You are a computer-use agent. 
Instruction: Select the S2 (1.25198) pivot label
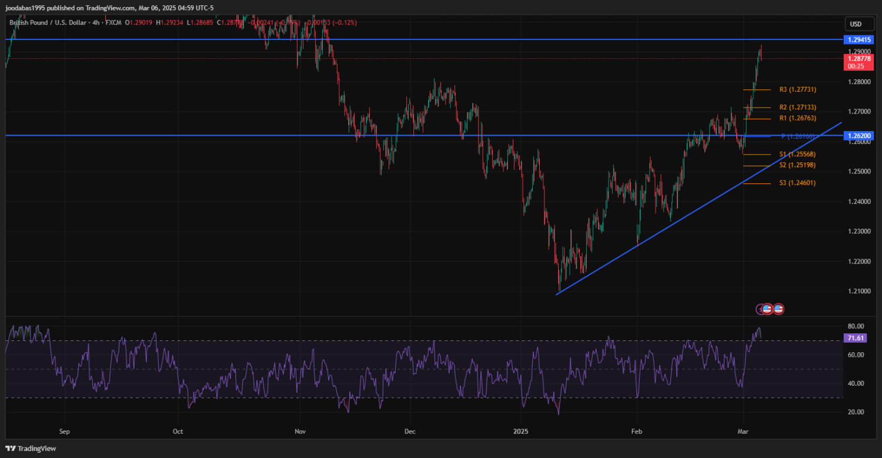[x=797, y=165]
